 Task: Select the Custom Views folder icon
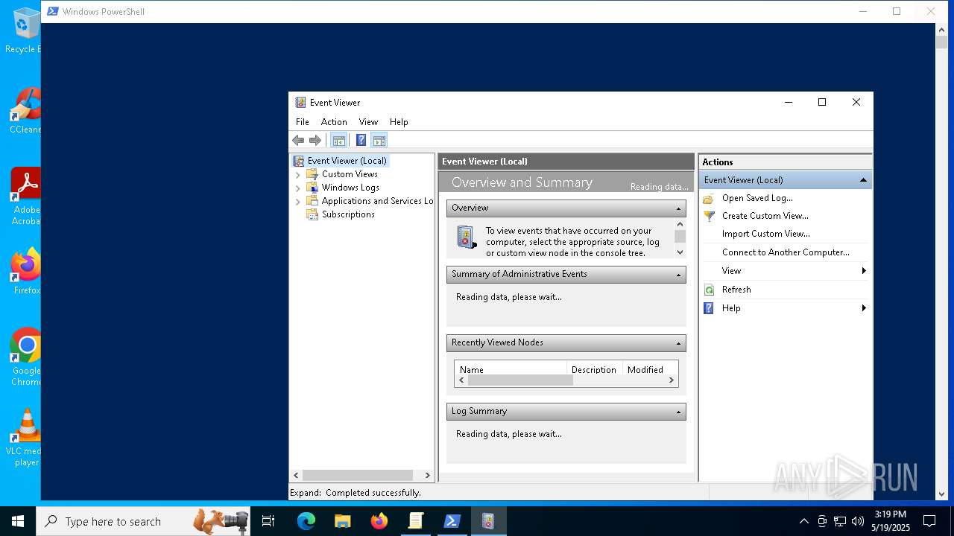coord(312,174)
